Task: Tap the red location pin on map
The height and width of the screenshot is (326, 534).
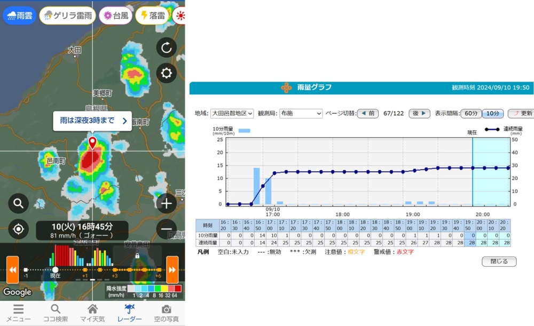Action: [x=92, y=143]
